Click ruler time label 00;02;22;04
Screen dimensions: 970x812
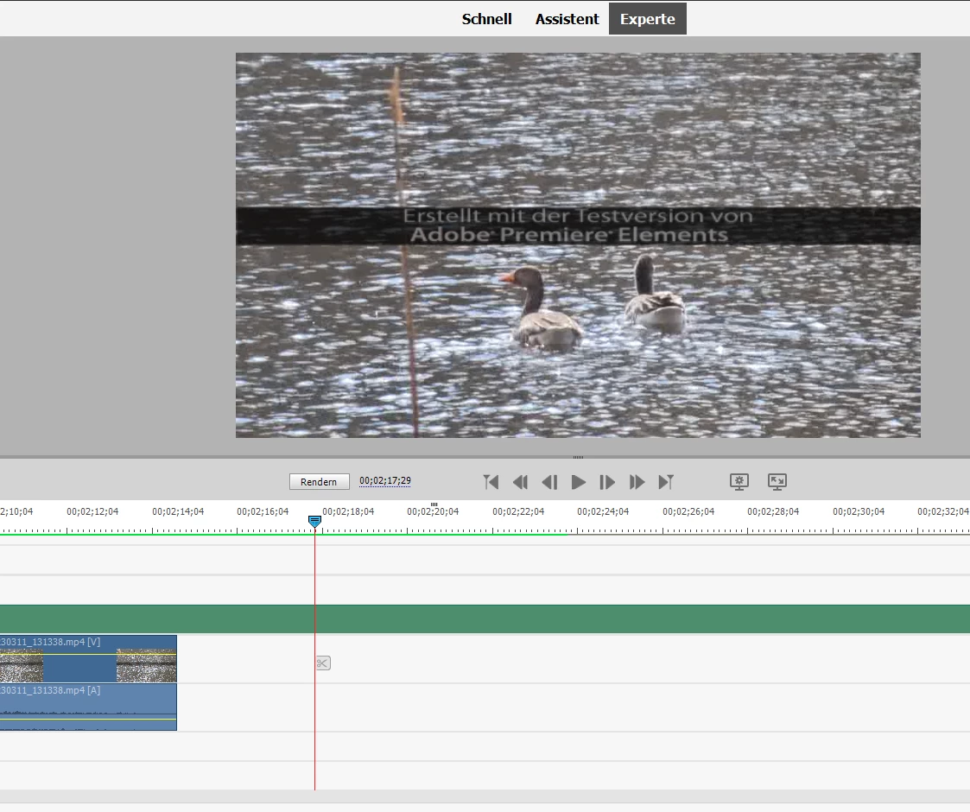(x=518, y=512)
